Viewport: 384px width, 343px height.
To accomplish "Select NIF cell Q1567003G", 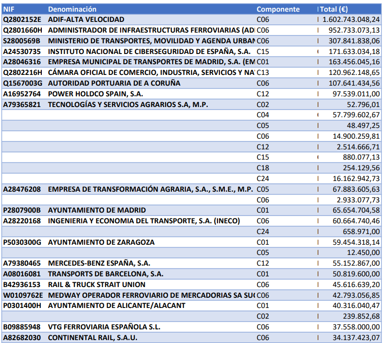I will [22, 83].
